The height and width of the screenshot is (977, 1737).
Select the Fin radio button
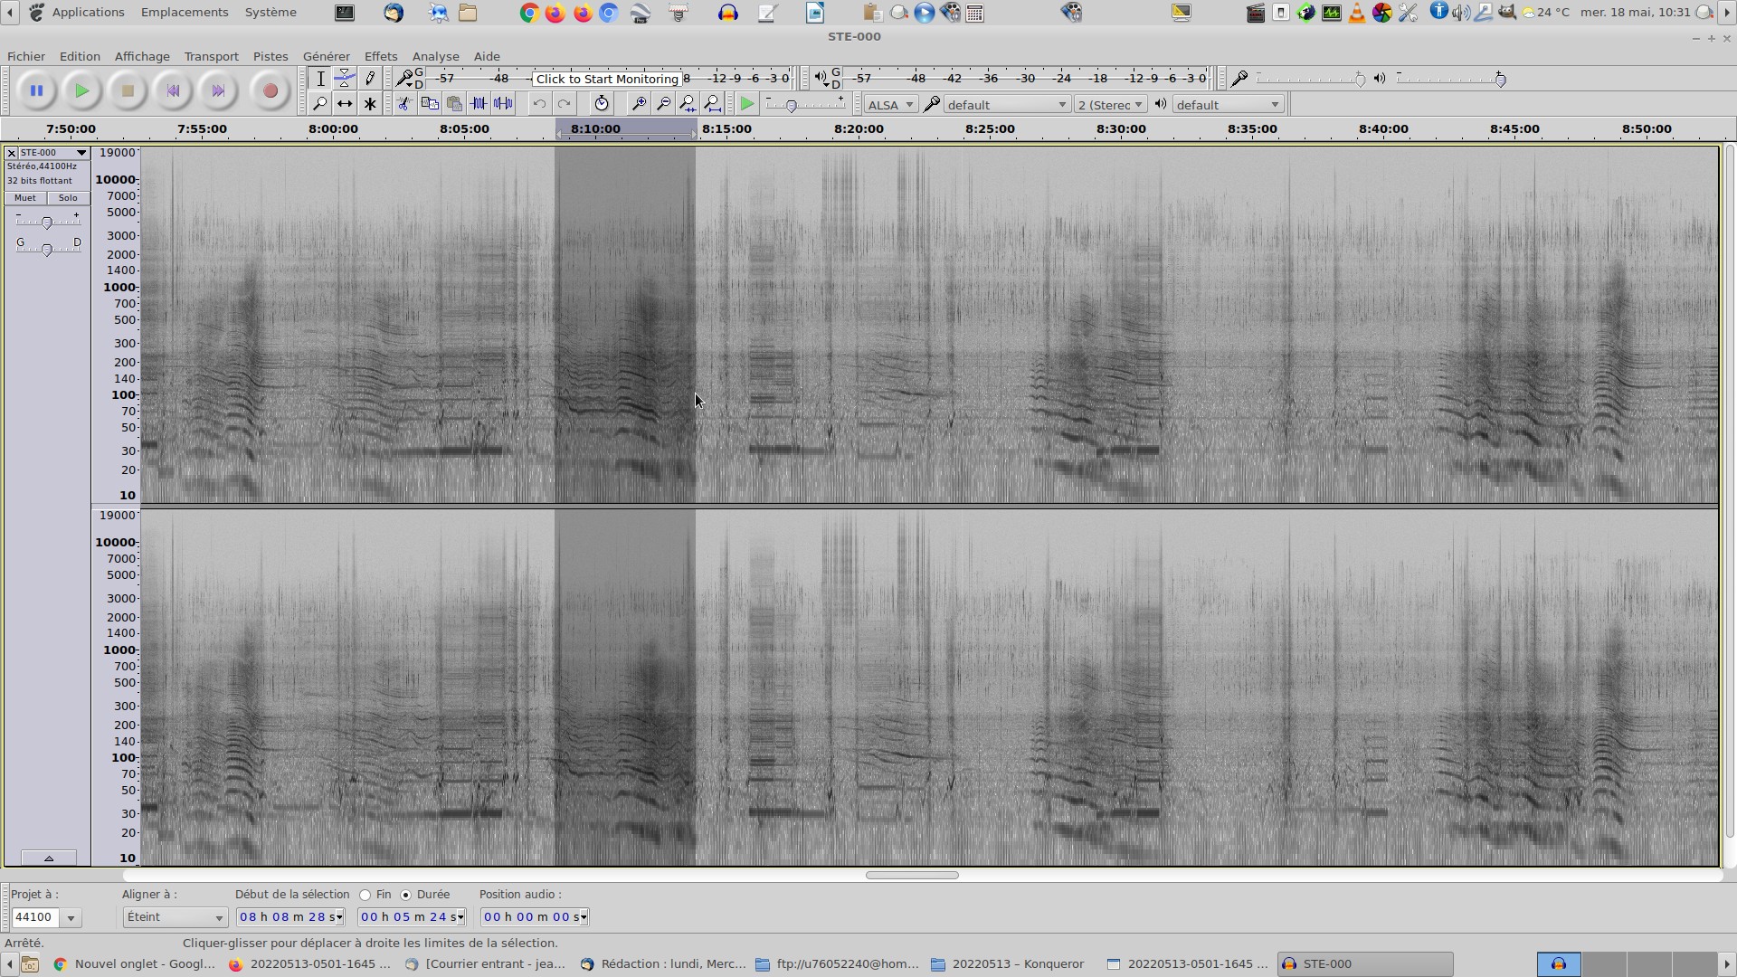click(365, 895)
